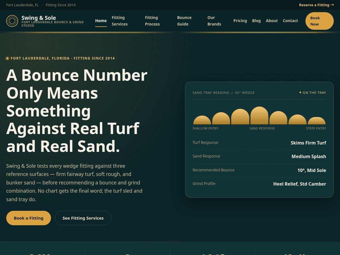This screenshot has height=255, width=340.
Task: Open the Bounce Guide menu item
Action: [184, 21]
